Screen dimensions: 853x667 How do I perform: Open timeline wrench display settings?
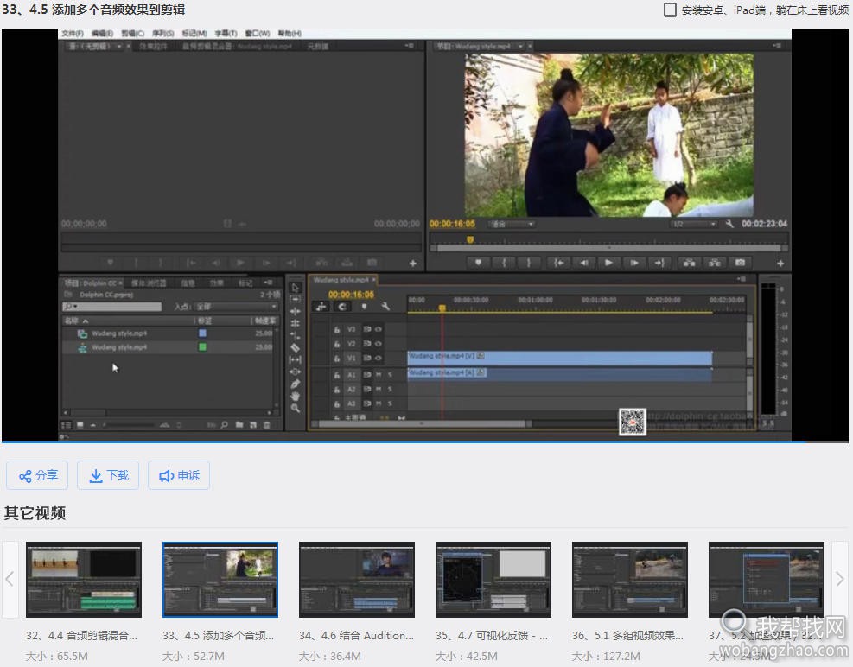pyautogui.click(x=385, y=307)
